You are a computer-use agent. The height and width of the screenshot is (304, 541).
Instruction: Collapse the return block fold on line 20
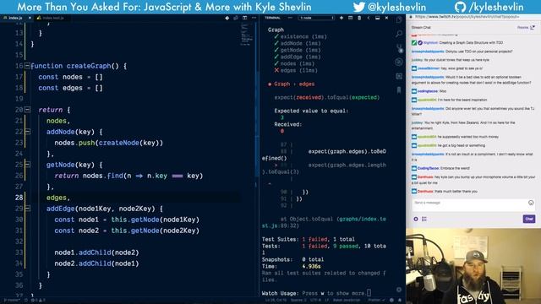pos(27,110)
